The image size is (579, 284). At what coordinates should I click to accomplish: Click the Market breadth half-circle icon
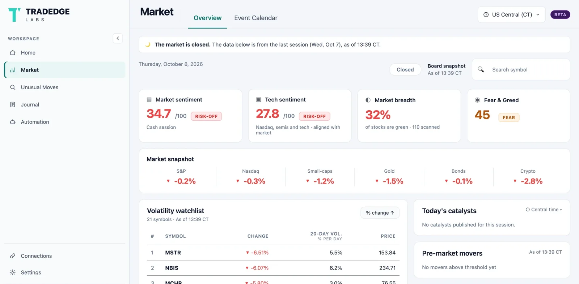tap(368, 100)
